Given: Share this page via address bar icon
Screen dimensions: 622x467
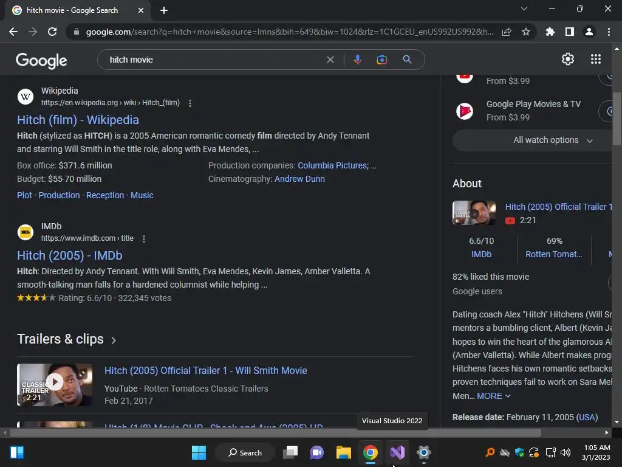Looking at the screenshot, I should coord(507,32).
